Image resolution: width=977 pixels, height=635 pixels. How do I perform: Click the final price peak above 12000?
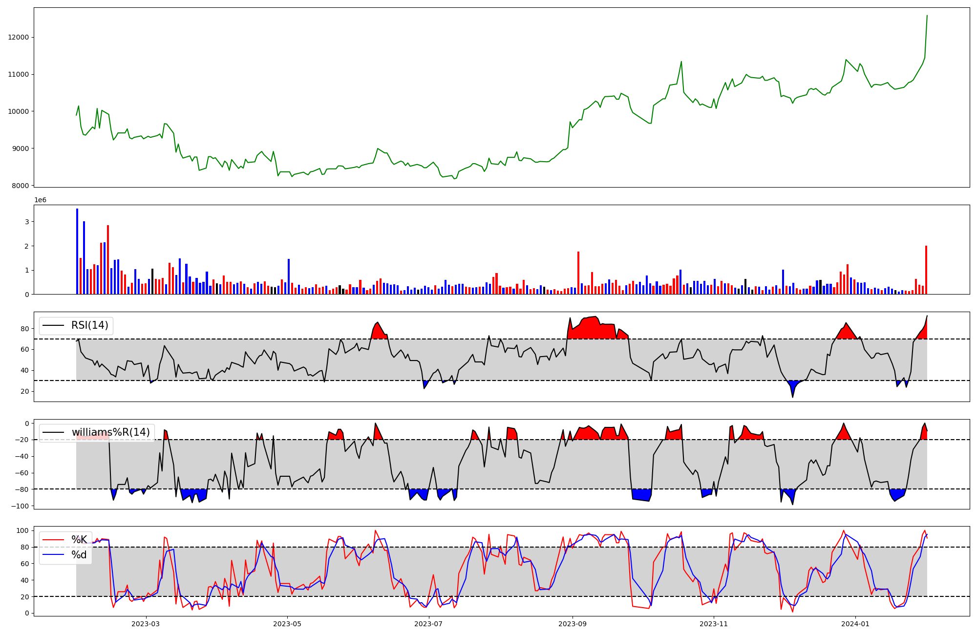pos(927,16)
